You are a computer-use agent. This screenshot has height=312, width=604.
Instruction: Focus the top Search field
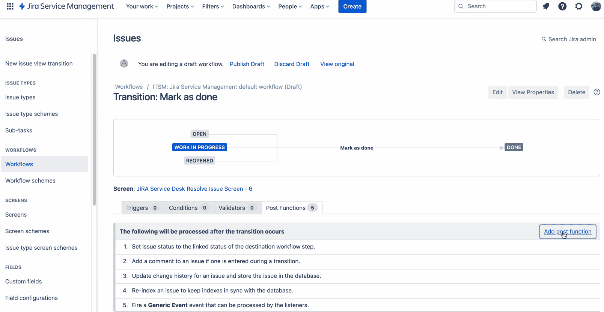(x=495, y=6)
